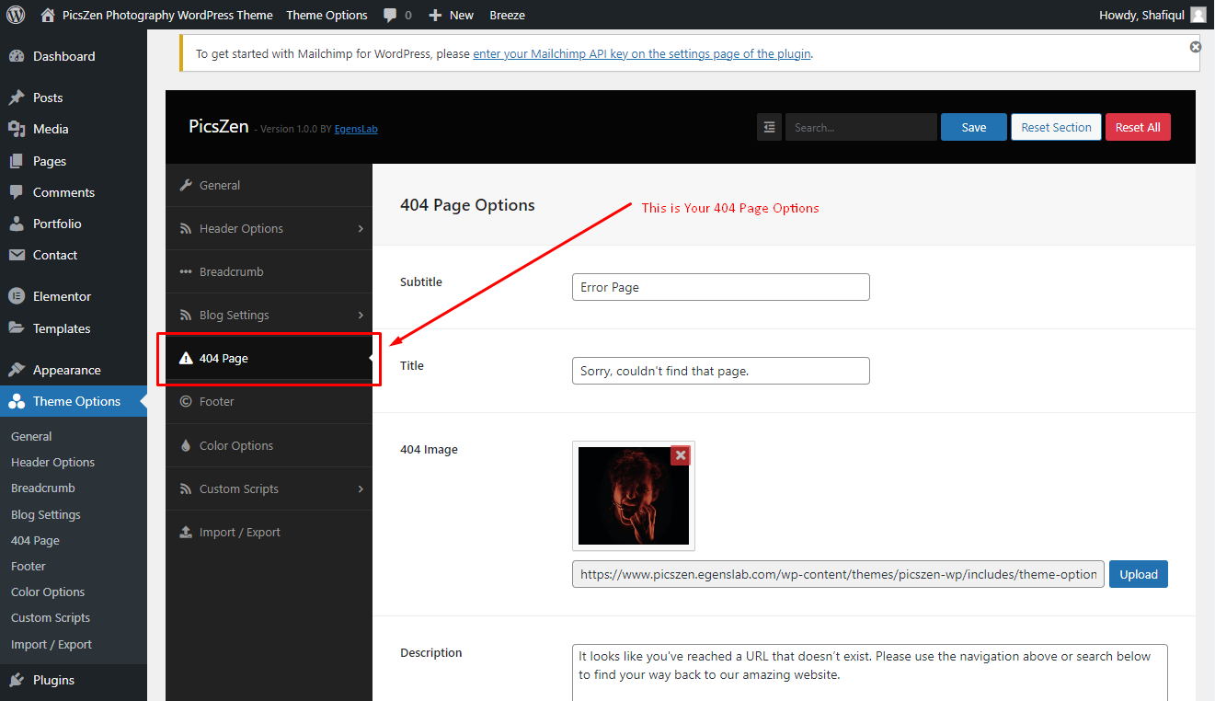Open the General panel tab
The width and height of the screenshot is (1215, 701).
(x=269, y=185)
